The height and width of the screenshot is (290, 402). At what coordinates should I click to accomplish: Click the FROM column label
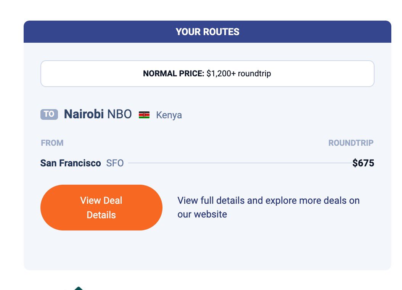pos(52,143)
